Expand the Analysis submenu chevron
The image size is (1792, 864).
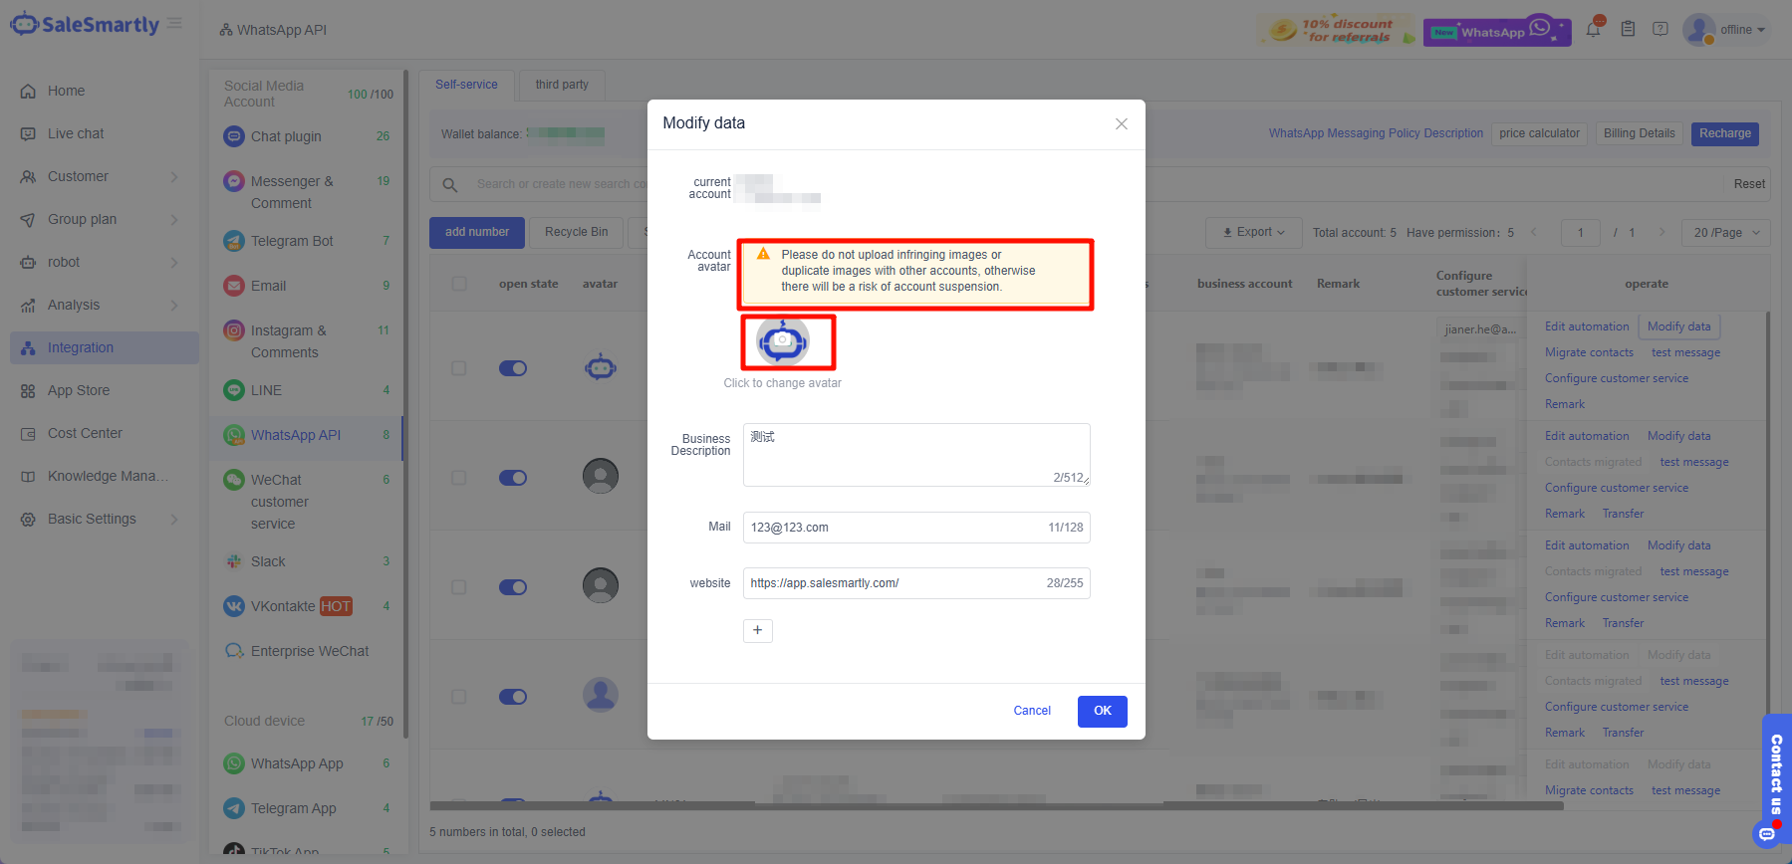[x=174, y=306]
